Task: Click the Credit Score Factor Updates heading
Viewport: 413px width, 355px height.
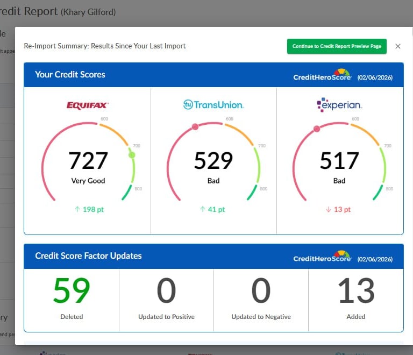Action: click(89, 256)
